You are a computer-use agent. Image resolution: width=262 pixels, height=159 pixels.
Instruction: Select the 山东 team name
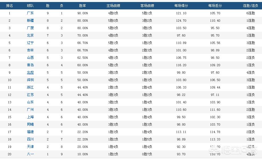(x=31, y=102)
